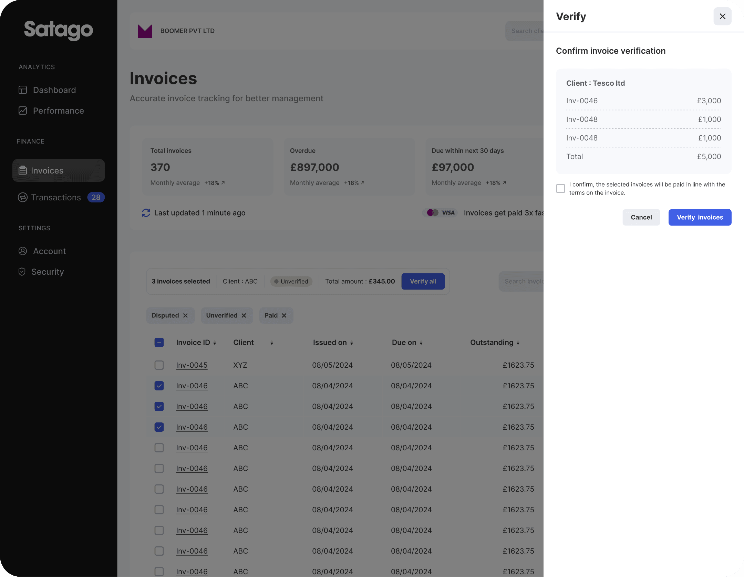Screen dimensions: 744x577
Task: Sort by Invoice ID column arrow
Action: (215, 343)
